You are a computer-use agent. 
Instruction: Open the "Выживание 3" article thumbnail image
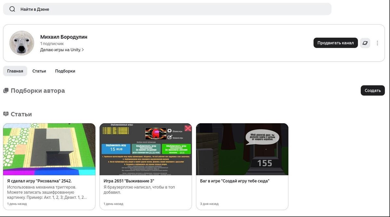(x=146, y=149)
